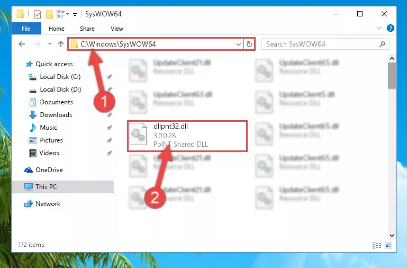Screen dimensions: 407x268
Task: Click the search magnifier icon
Action: tap(382, 44)
